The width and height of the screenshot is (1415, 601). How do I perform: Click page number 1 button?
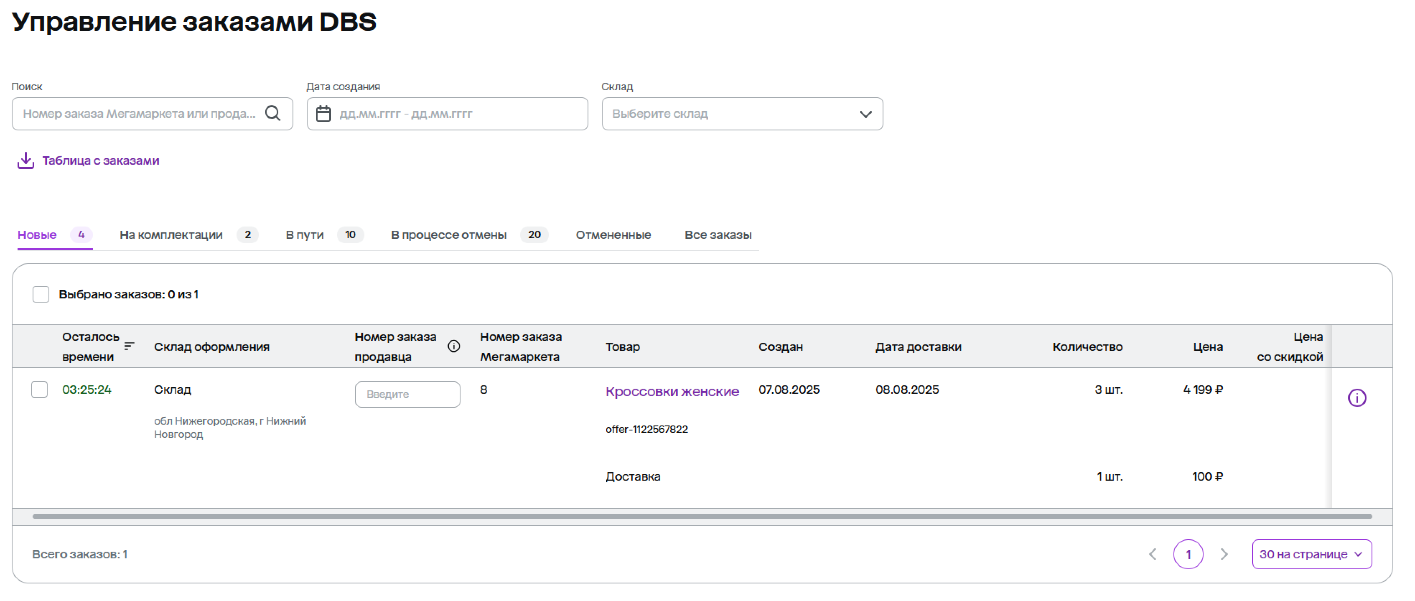1188,554
